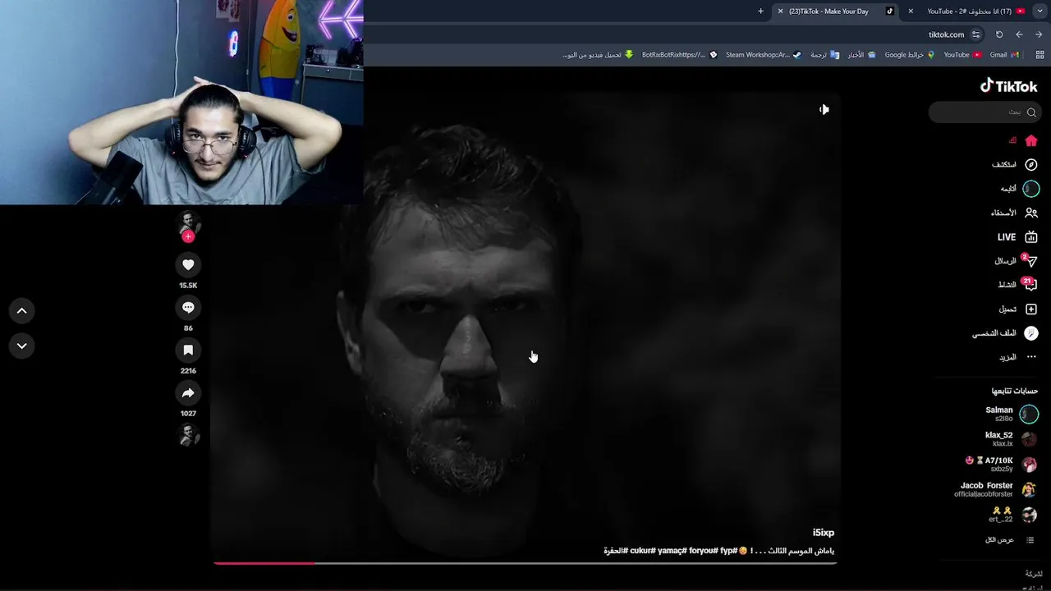The width and height of the screenshot is (1051, 591).
Task: Open the apps grid on the bookmarks bar
Action: point(1039,55)
